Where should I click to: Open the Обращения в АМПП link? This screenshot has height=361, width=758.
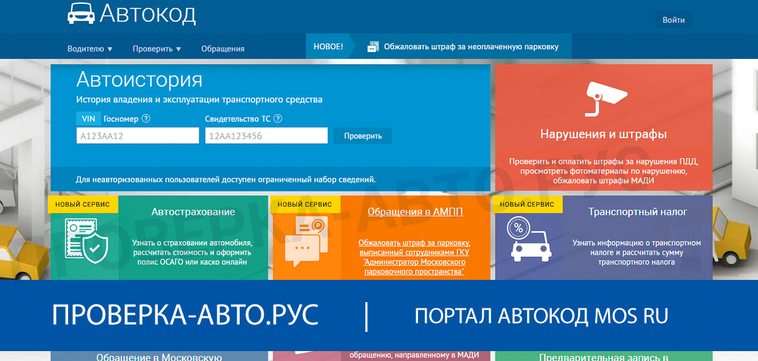(415, 212)
